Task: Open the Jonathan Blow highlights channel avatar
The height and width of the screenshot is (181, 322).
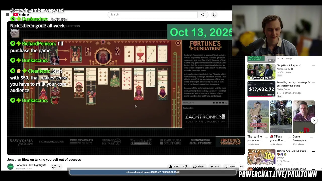Action: click(10, 167)
